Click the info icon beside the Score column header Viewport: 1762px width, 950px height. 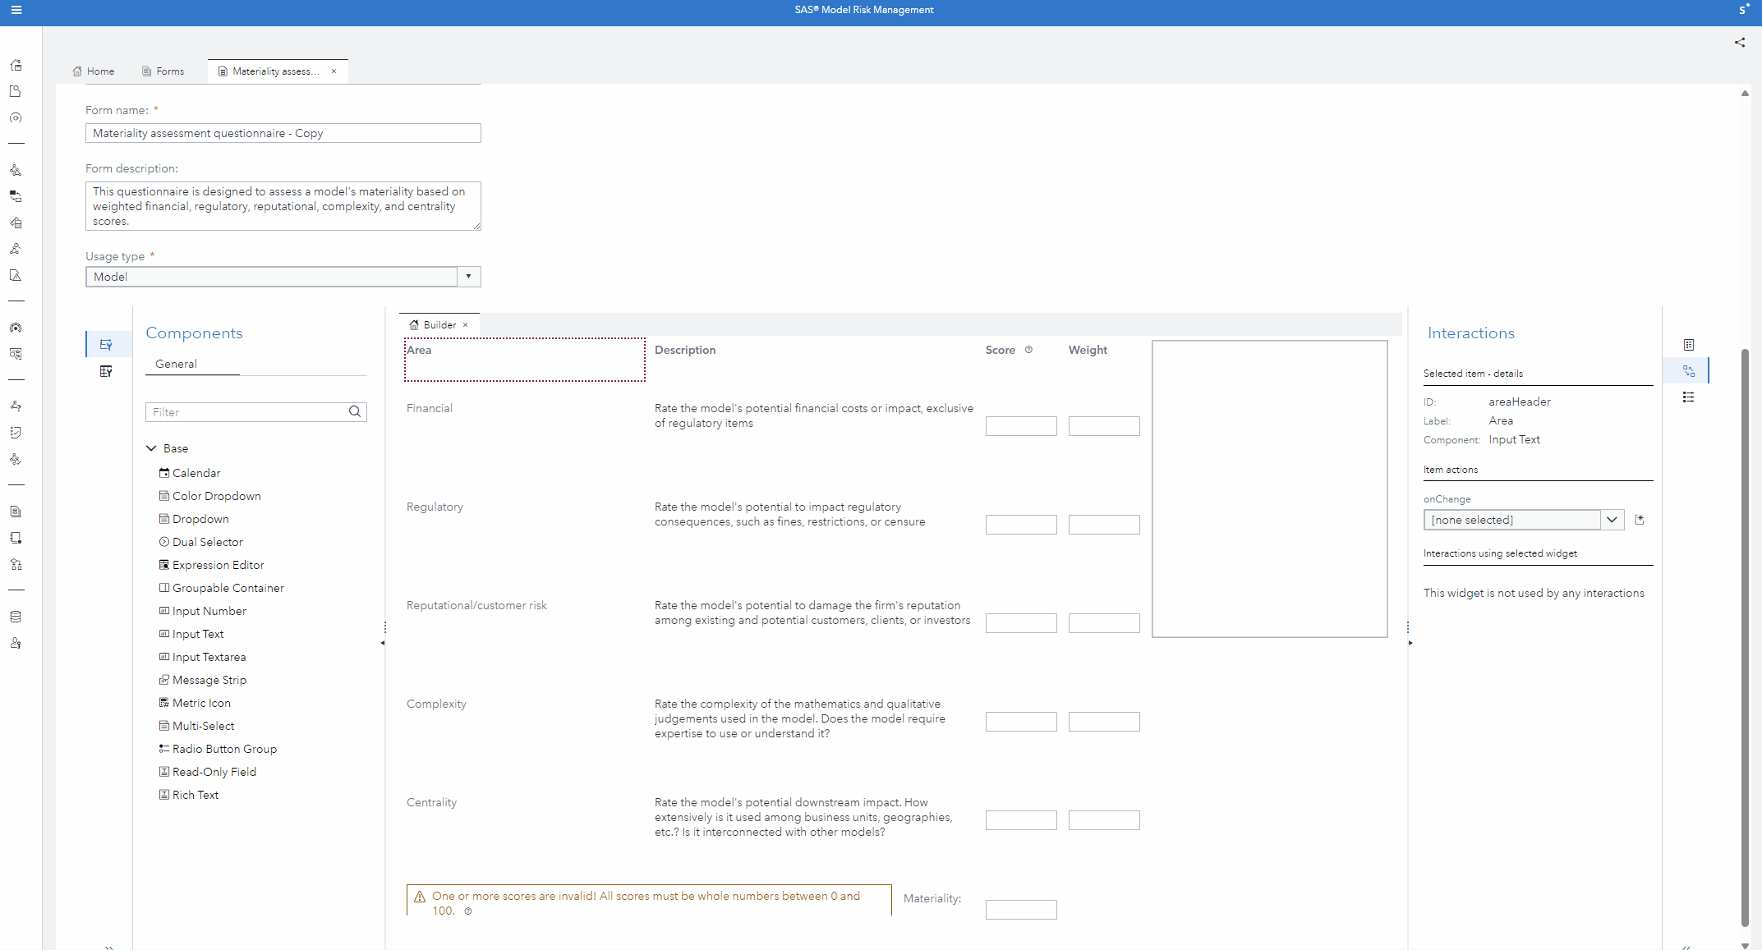click(1028, 350)
